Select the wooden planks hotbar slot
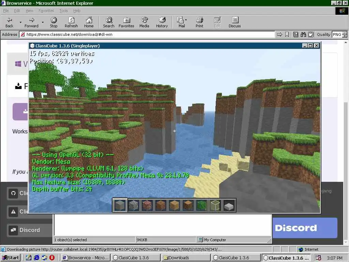 coord(174,205)
